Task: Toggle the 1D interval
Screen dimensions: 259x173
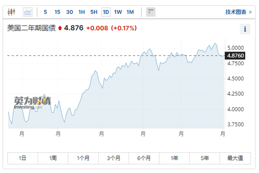Action: (x=106, y=12)
